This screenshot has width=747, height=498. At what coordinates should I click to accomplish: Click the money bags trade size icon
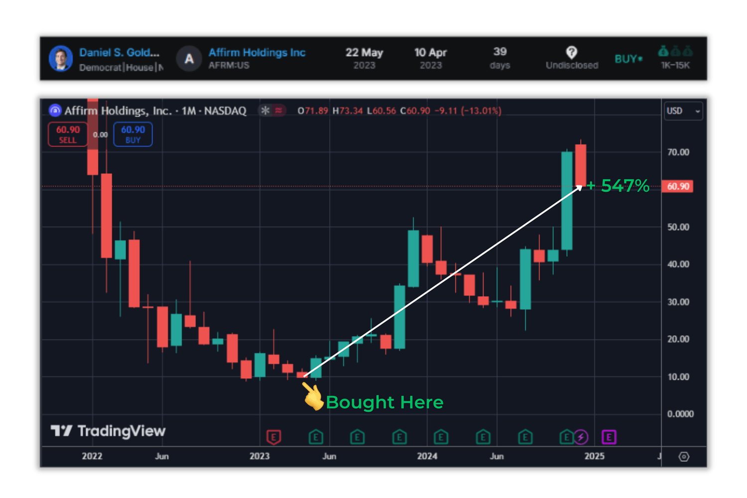pyautogui.click(x=675, y=51)
